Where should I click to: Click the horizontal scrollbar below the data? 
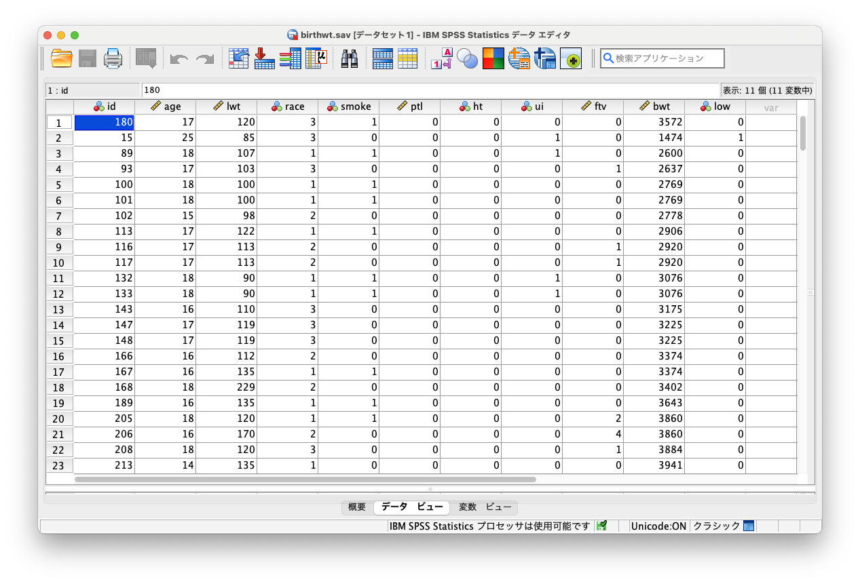(305, 480)
